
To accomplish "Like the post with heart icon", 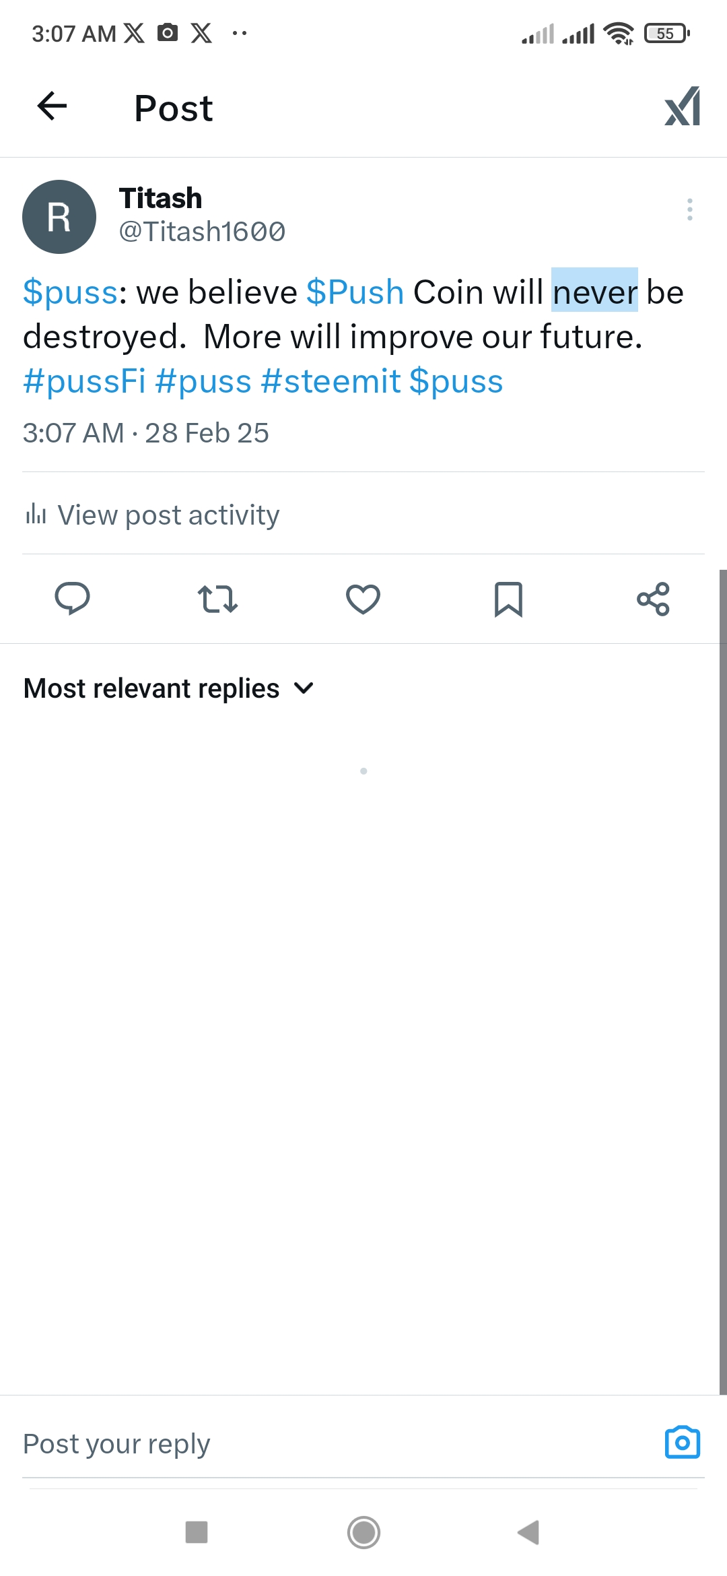I will coord(363,599).
